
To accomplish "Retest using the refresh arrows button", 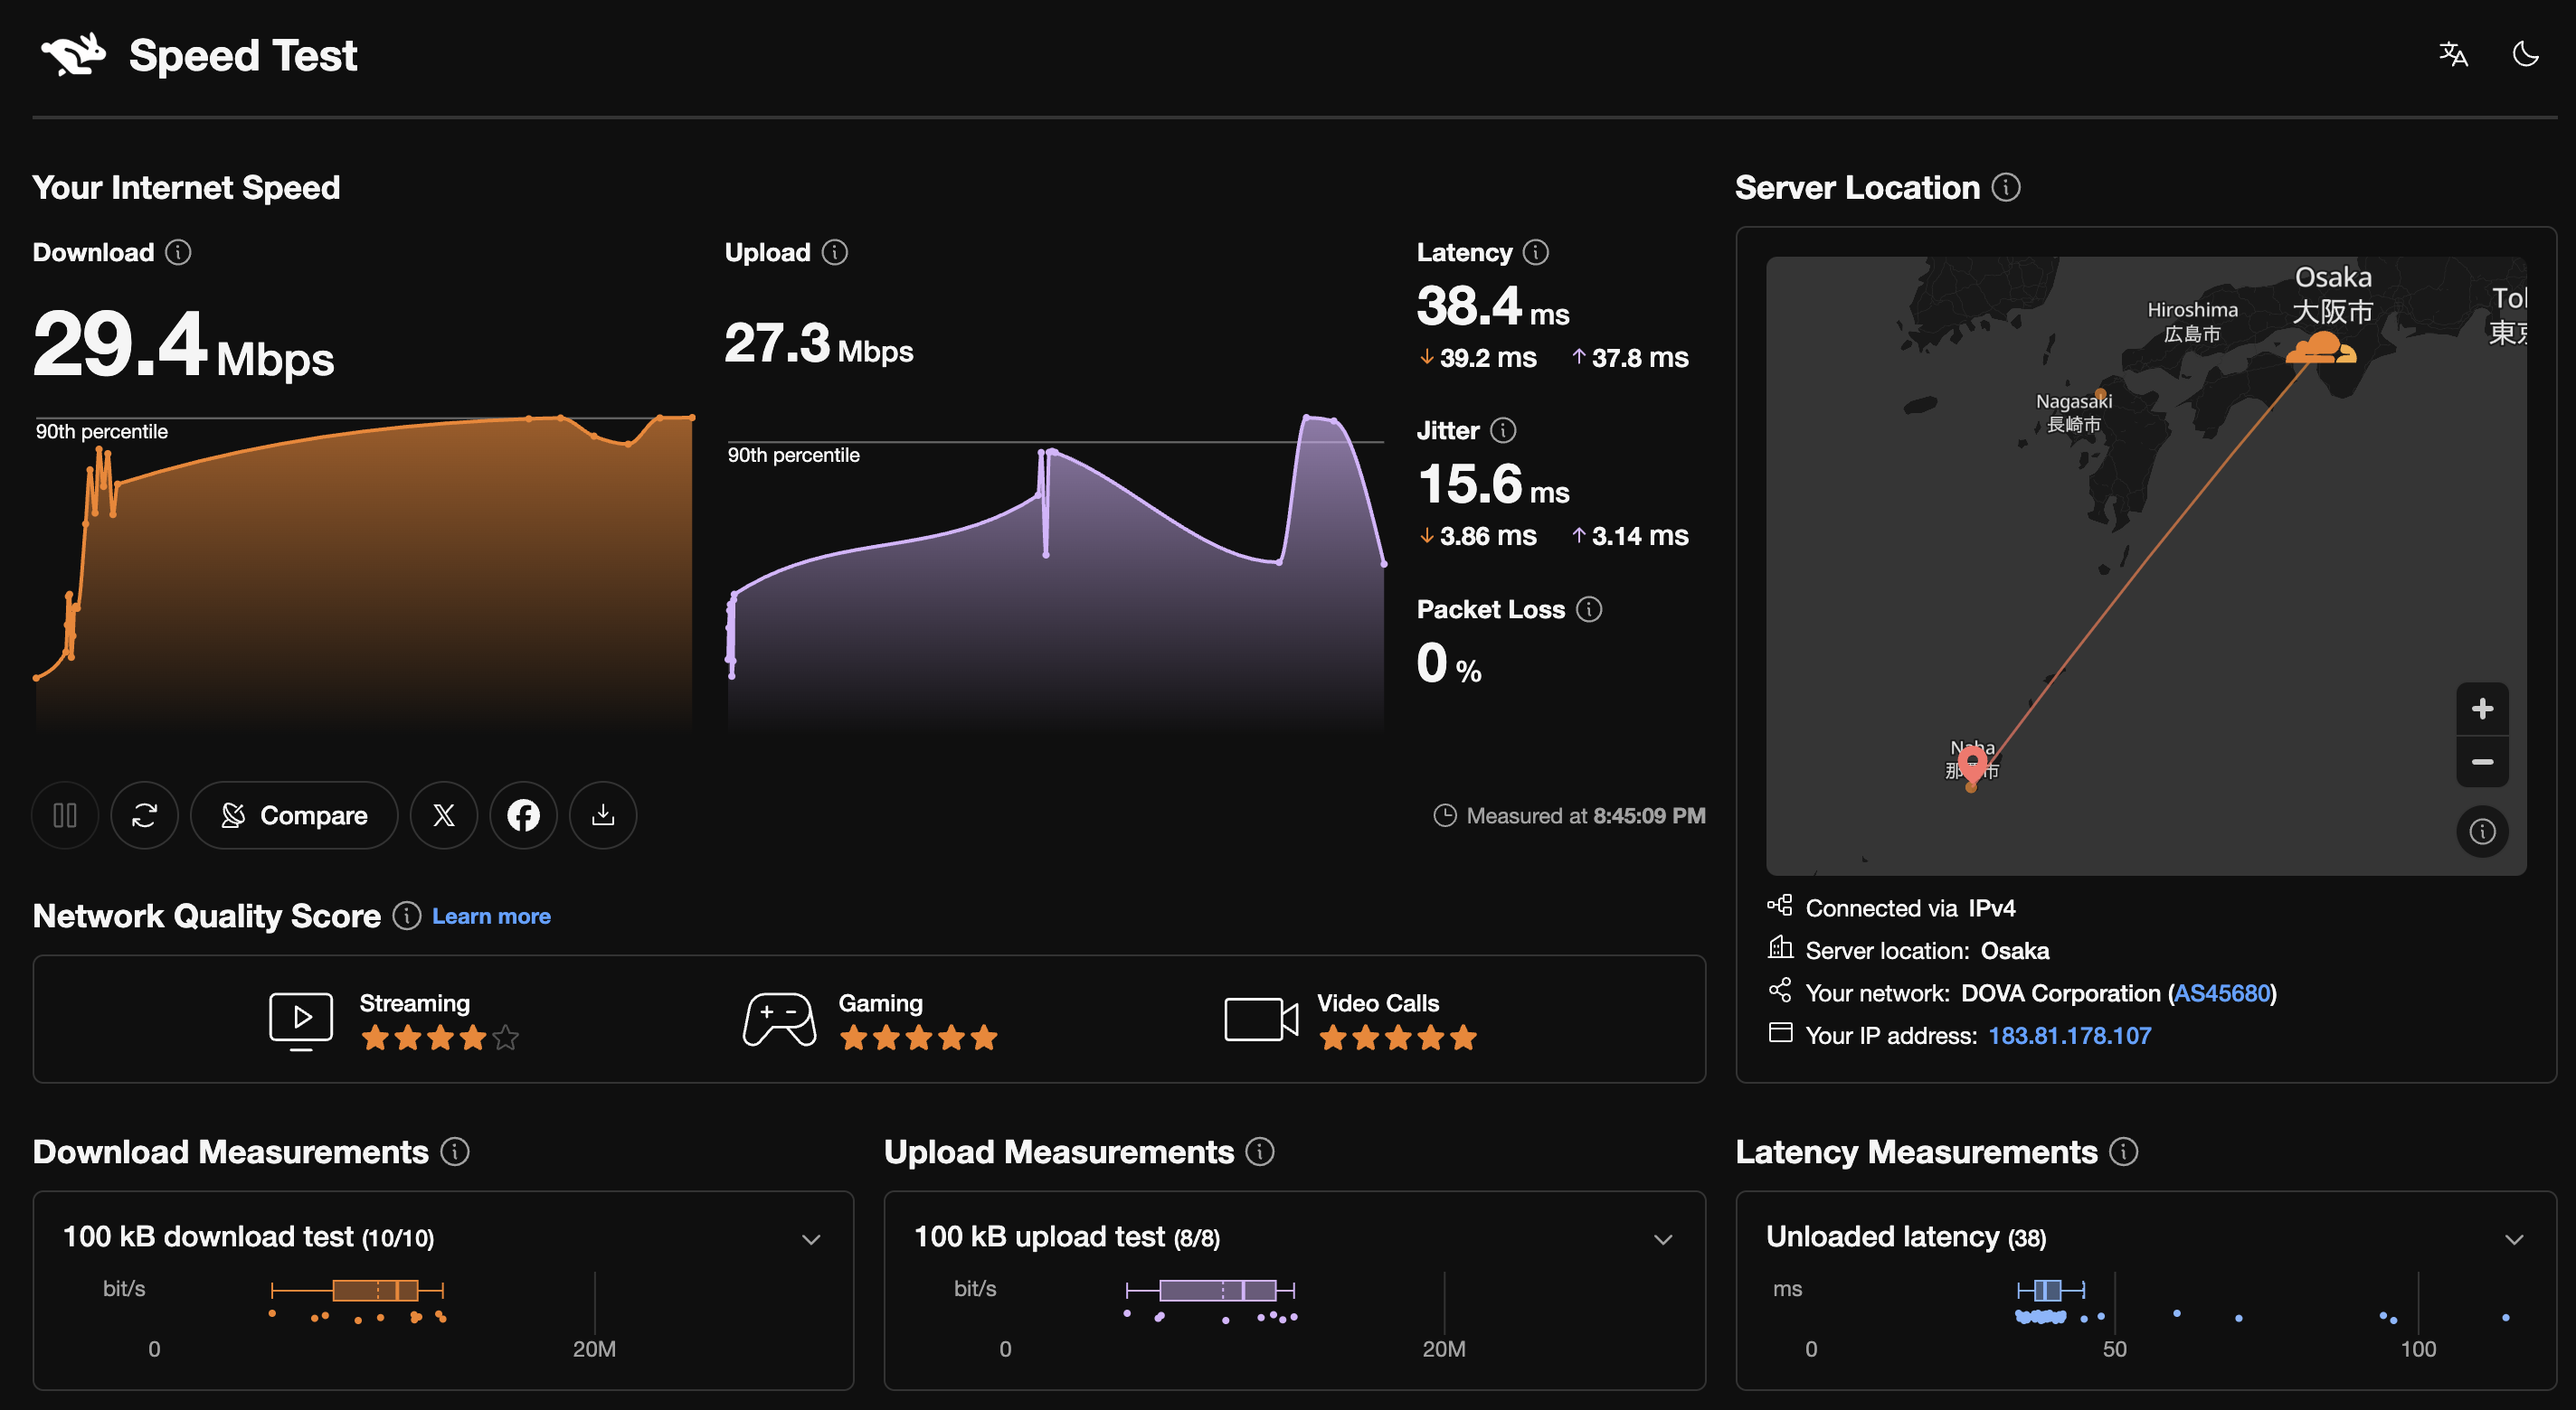I will 145,815.
